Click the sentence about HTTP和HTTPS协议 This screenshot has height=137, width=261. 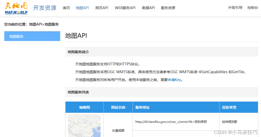click(x=108, y=64)
